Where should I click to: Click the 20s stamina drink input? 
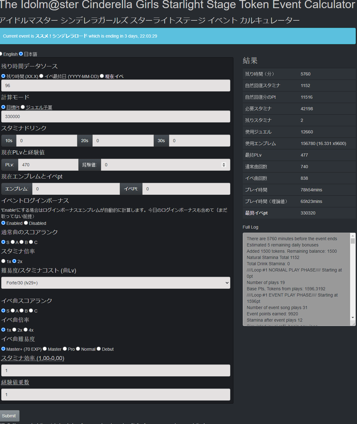click(123, 141)
